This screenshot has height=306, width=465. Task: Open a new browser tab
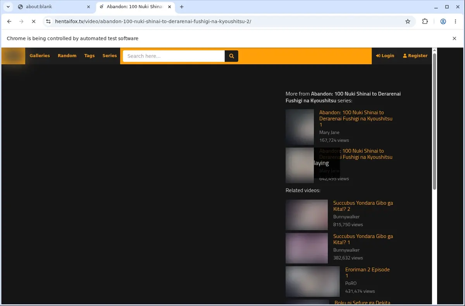click(182, 7)
